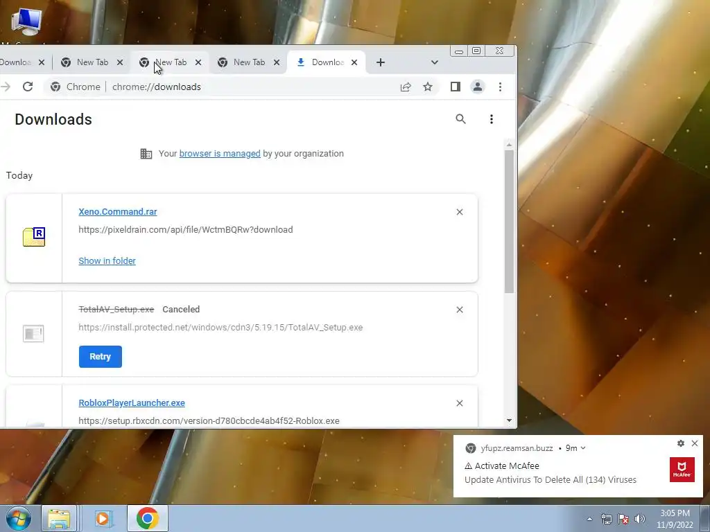Close the New Tab left of the cursor's tab
Screen dimensions: 710x532
click(119, 62)
